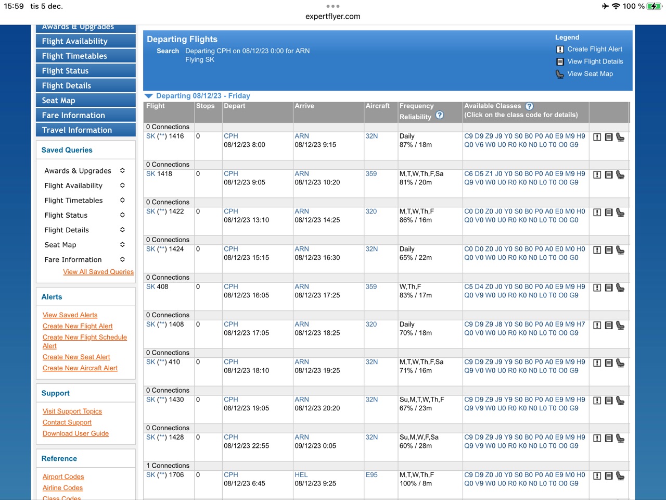Click flight alert icon for SK 1416
The image size is (666, 500).
[x=597, y=137]
